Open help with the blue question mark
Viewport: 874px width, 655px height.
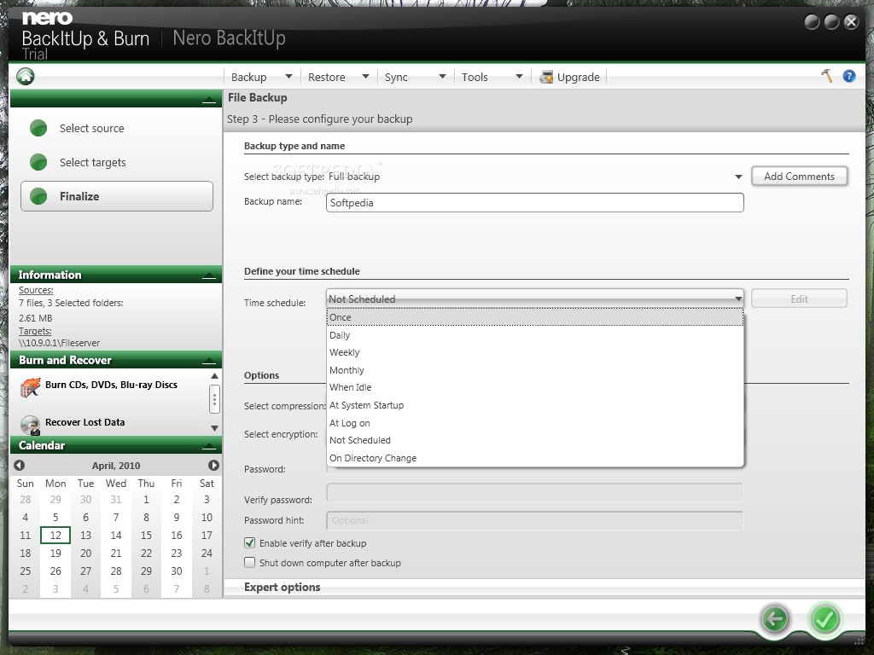[849, 76]
